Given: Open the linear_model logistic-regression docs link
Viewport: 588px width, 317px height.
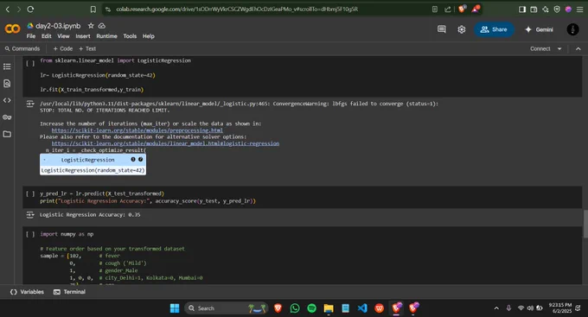Looking at the screenshot, I should click(165, 143).
